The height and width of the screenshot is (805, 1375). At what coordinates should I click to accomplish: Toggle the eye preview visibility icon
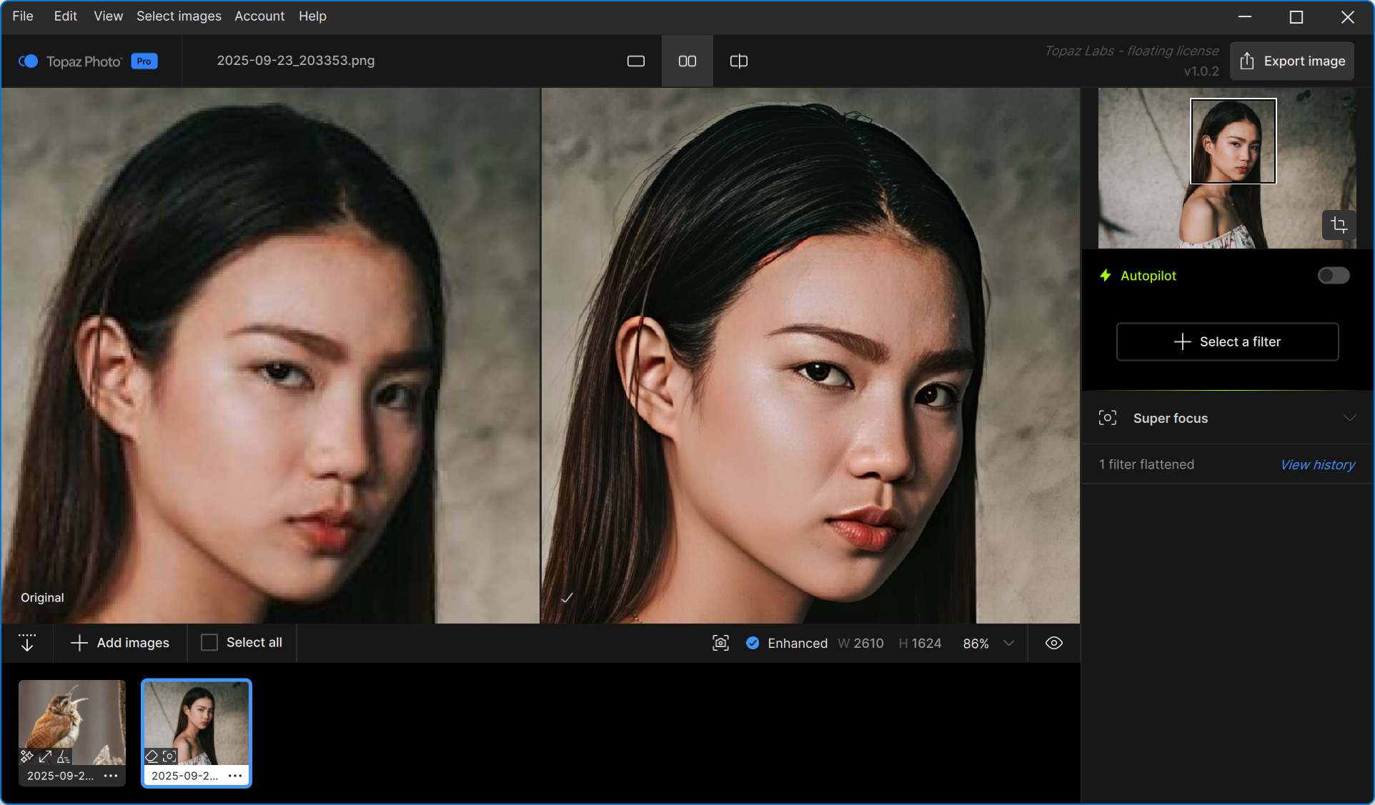coord(1053,643)
